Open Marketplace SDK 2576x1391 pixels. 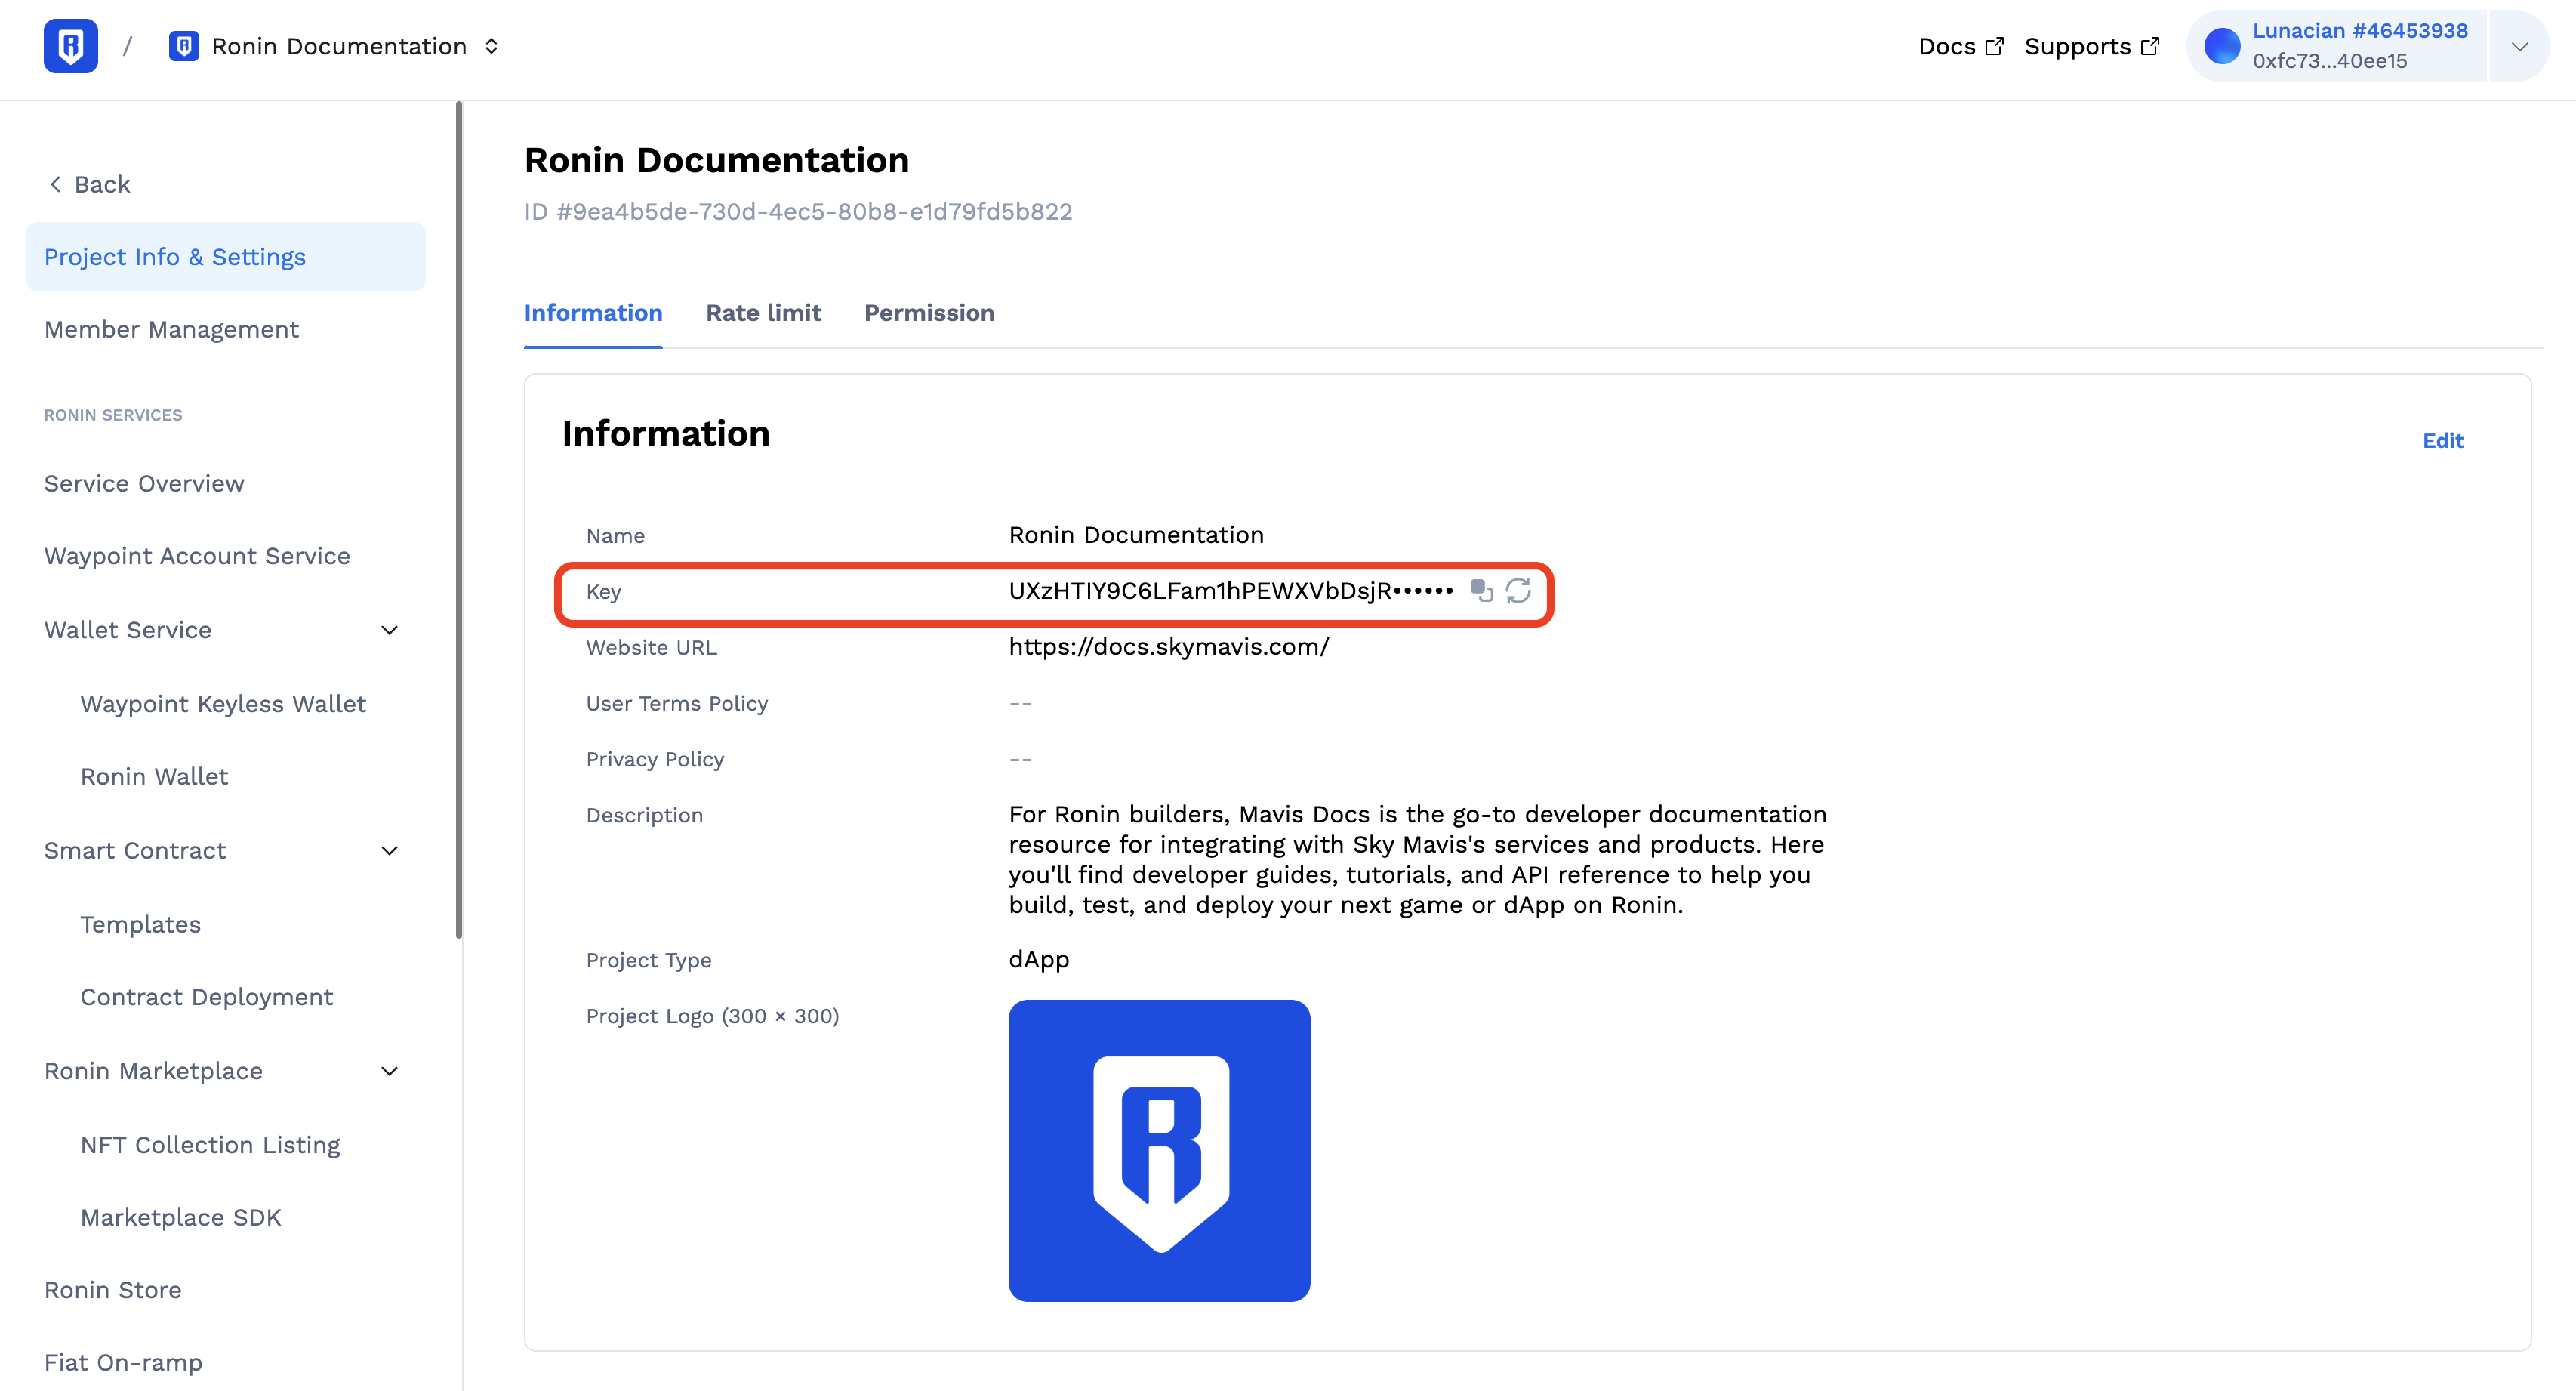180,1217
